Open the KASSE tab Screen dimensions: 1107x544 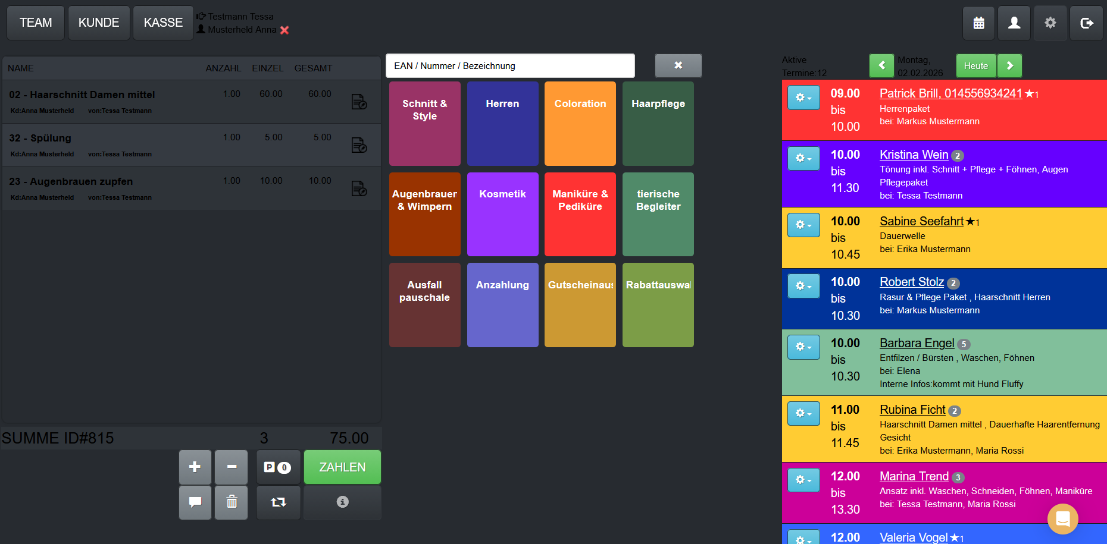click(x=163, y=23)
